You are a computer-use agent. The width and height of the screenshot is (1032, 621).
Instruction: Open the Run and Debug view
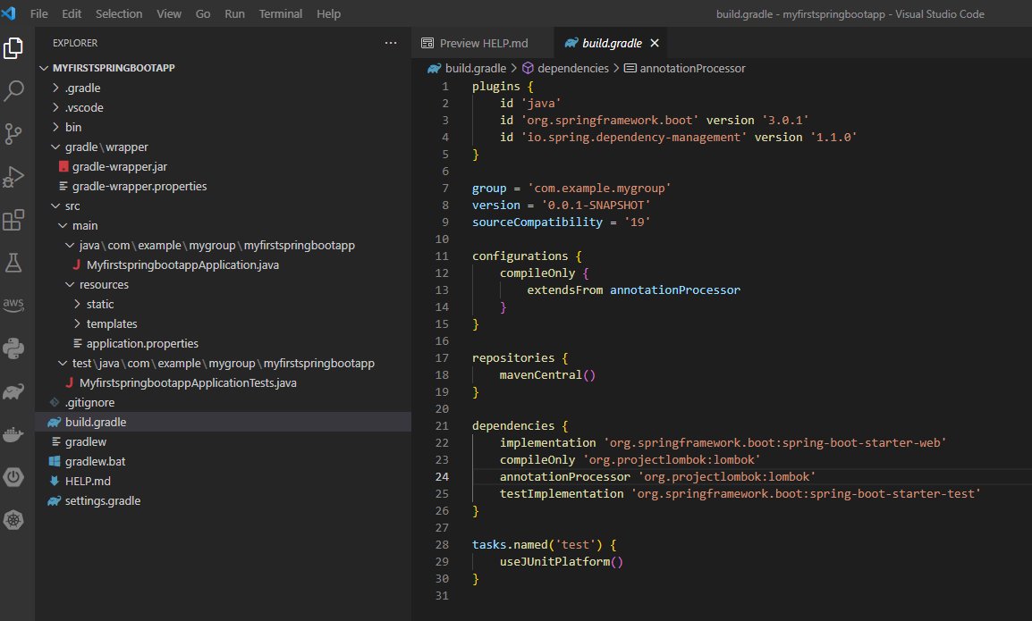pos(13,177)
